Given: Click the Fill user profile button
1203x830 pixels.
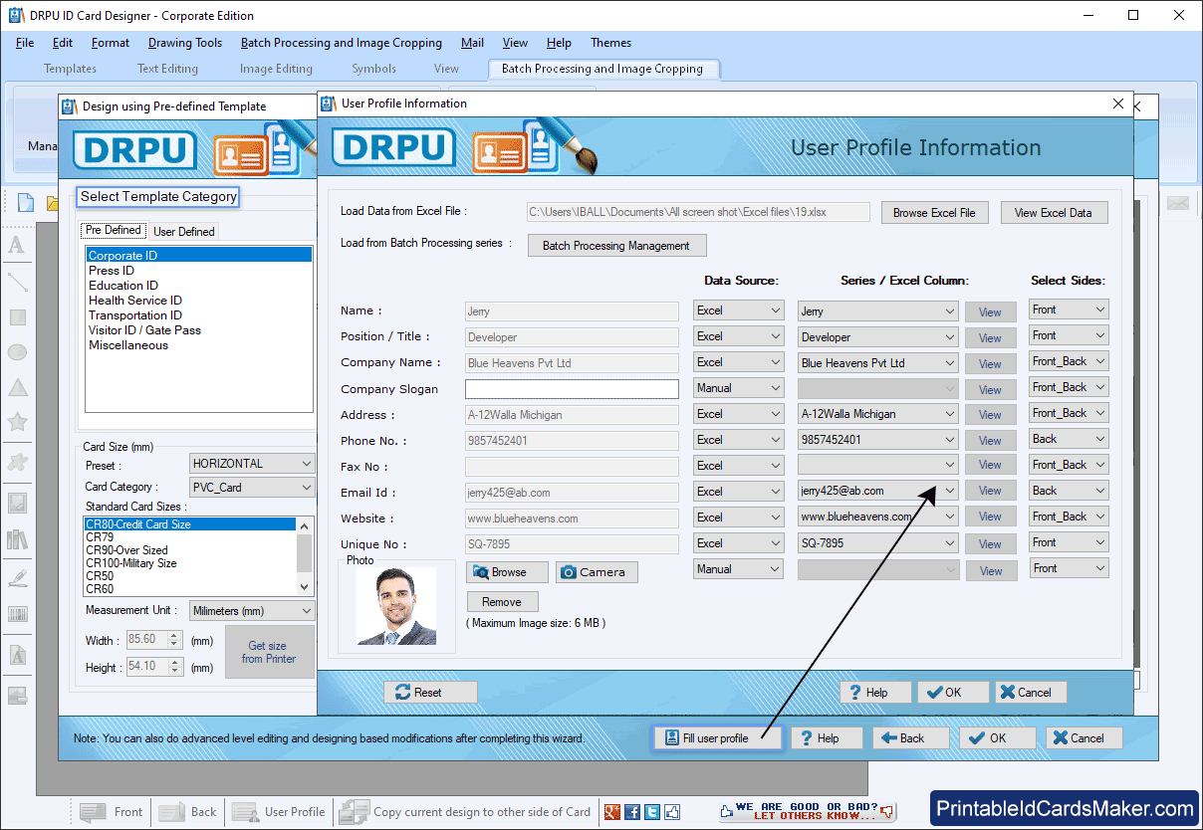Looking at the screenshot, I should (717, 738).
